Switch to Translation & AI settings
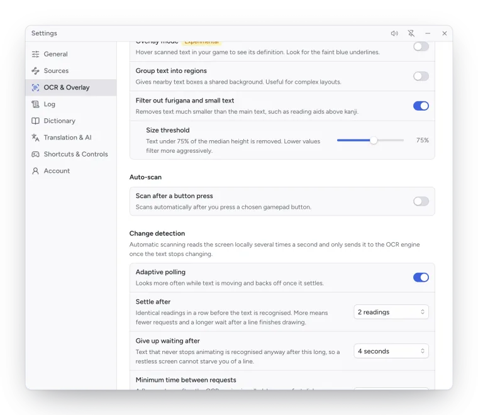The height and width of the screenshot is (415, 478). [x=70, y=138]
